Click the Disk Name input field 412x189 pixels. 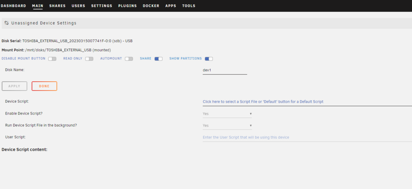pos(225,71)
